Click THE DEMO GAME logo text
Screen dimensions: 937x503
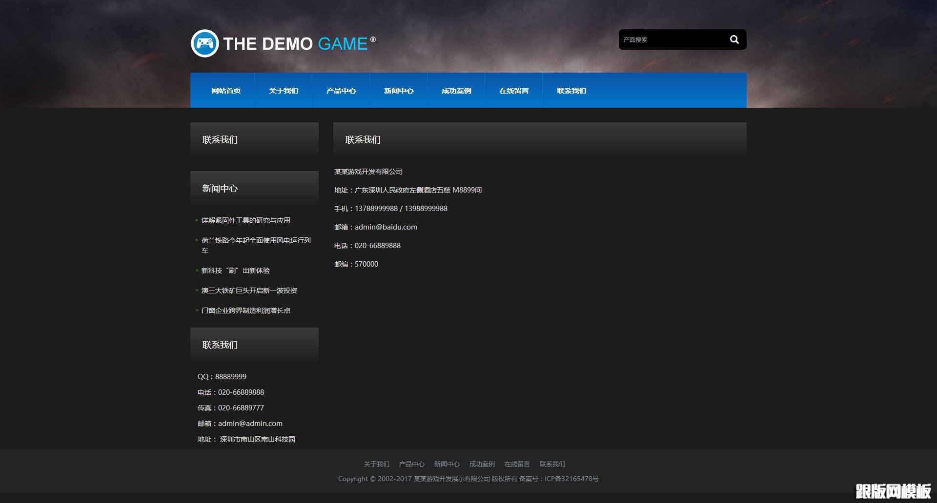[295, 44]
